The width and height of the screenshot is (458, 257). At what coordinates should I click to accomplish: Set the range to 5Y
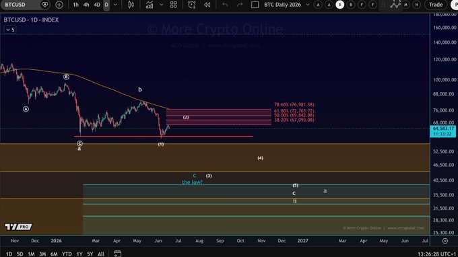(x=90, y=254)
